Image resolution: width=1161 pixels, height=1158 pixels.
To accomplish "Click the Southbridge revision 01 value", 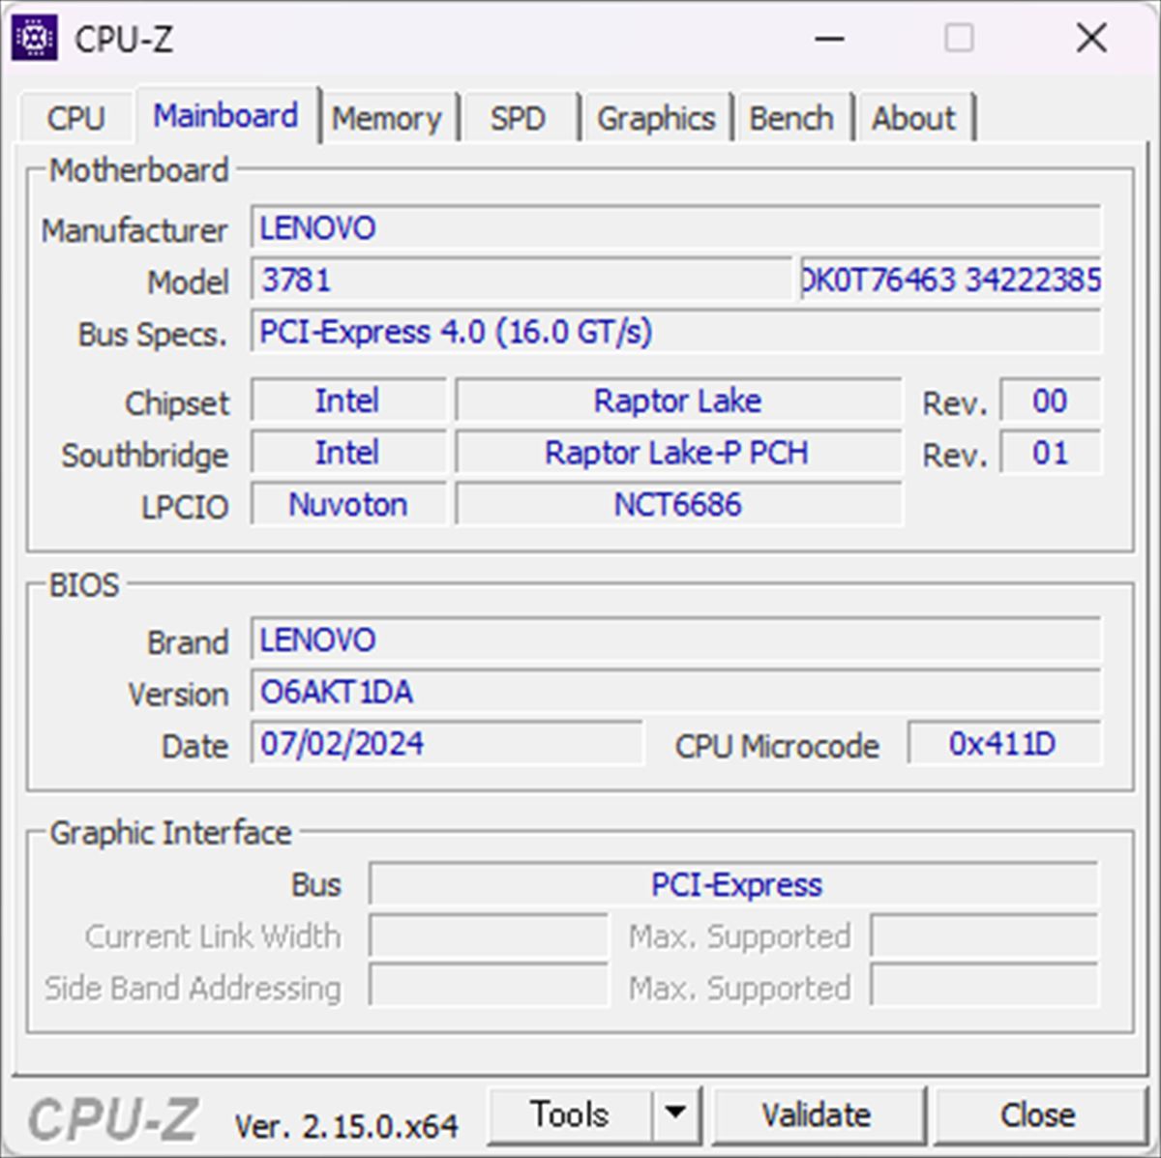I will click(1050, 454).
